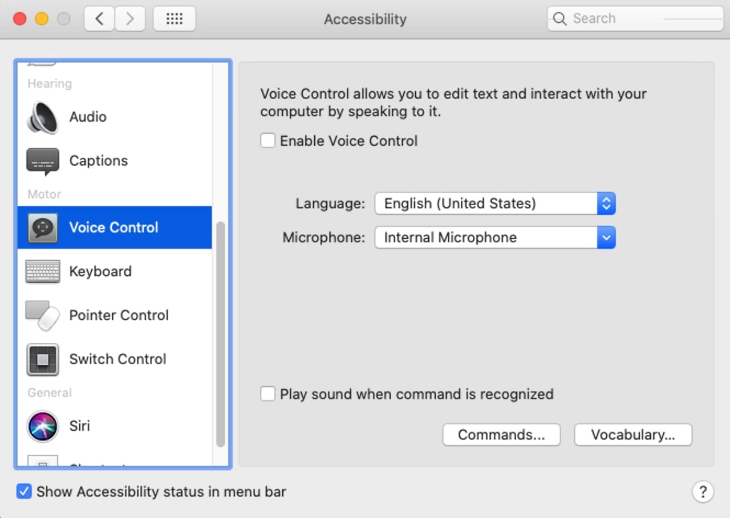The image size is (730, 518).
Task: Toggle Play sound when command is recognized
Action: coord(267,394)
